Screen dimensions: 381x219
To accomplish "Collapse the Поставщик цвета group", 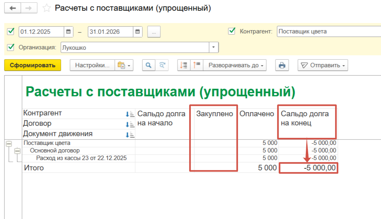I will (9, 144).
